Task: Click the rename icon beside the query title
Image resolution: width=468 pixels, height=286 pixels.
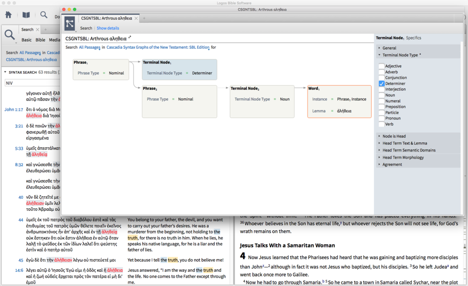Action: (130, 37)
